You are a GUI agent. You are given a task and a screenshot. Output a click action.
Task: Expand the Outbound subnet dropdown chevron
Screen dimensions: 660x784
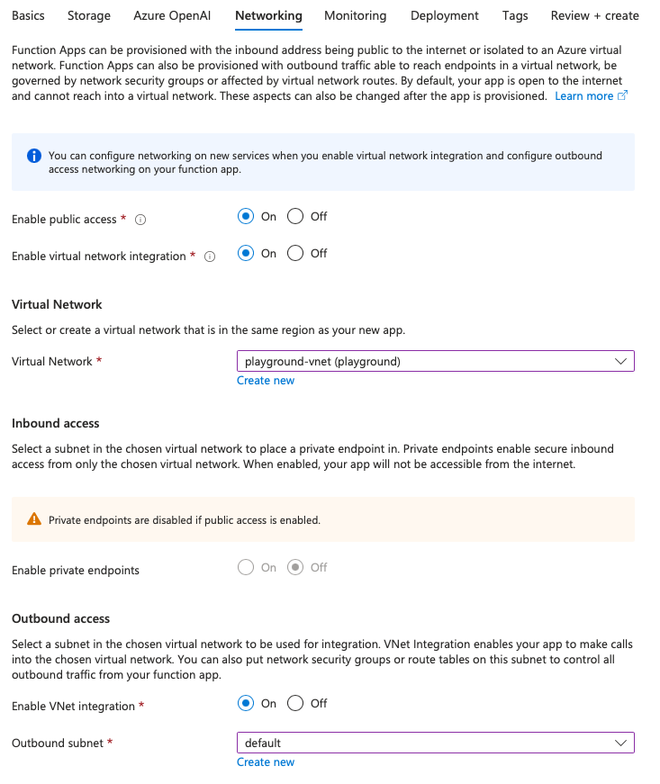click(x=620, y=743)
